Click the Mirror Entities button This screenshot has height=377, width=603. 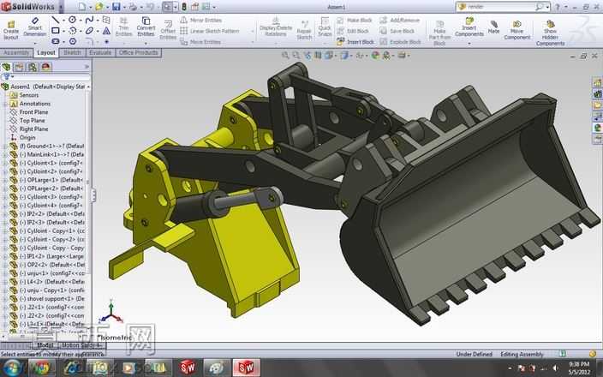[201, 20]
